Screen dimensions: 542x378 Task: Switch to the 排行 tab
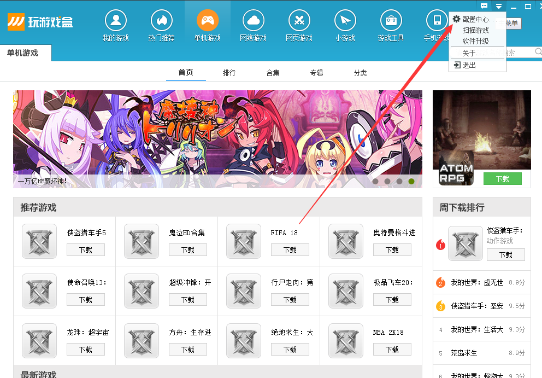[x=229, y=72]
